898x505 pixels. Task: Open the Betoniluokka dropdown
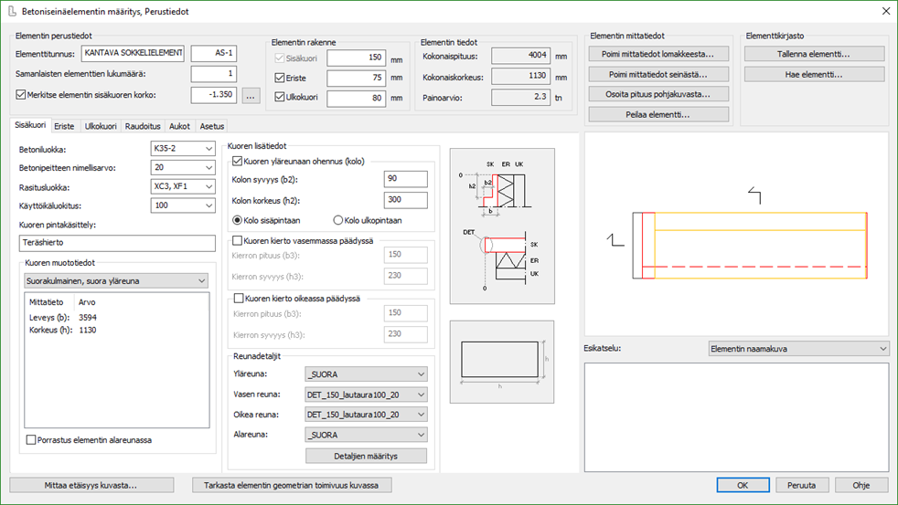click(179, 148)
